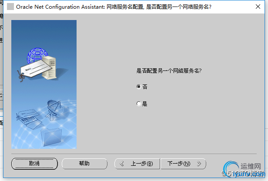Click the folder icon in the illustration
This screenshot has width=268, height=181.
click(x=51, y=137)
